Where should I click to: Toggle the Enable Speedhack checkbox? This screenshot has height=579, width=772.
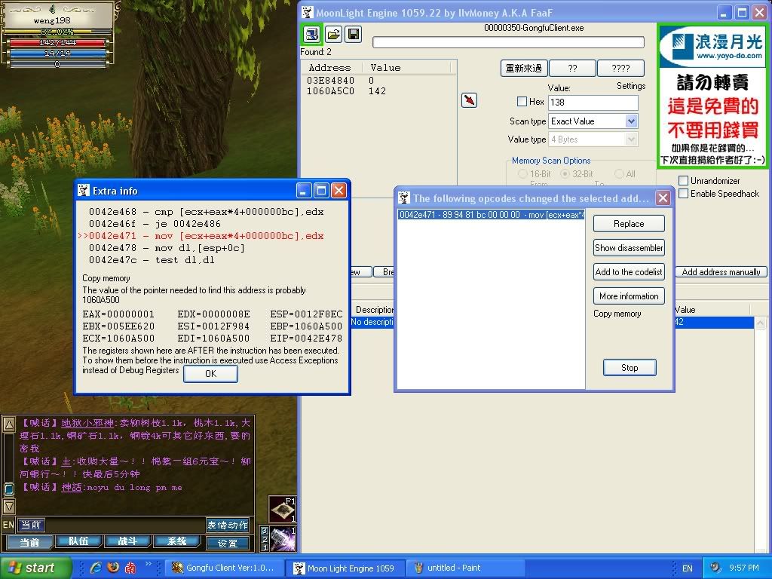coord(683,194)
